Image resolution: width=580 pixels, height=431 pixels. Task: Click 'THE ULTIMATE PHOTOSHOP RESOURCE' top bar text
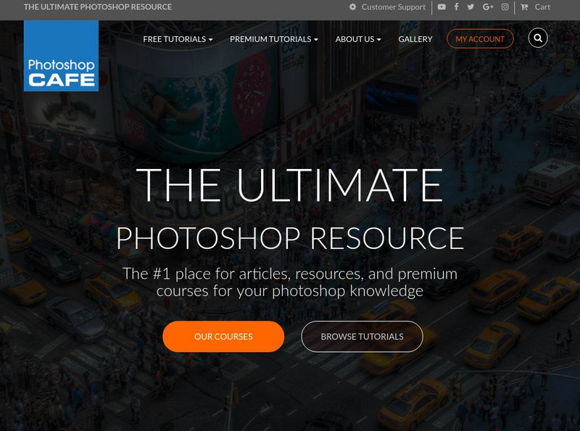[98, 7]
